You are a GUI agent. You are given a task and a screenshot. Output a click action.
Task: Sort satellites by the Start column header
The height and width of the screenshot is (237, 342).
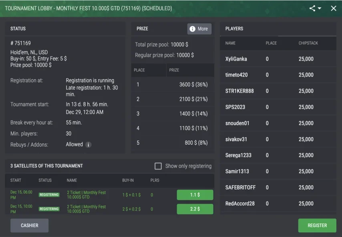(16, 180)
